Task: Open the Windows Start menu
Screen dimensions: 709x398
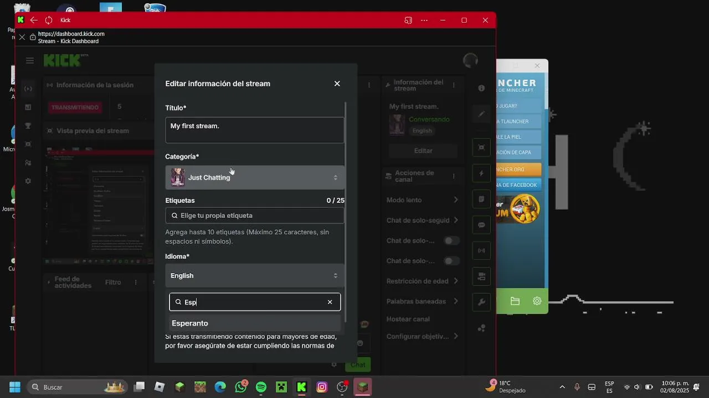Action: point(15,387)
